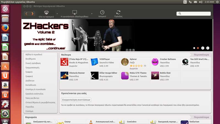Launch LibreOffice Writer from the launcher
Screen dimensions: 220x124
point(5,38)
